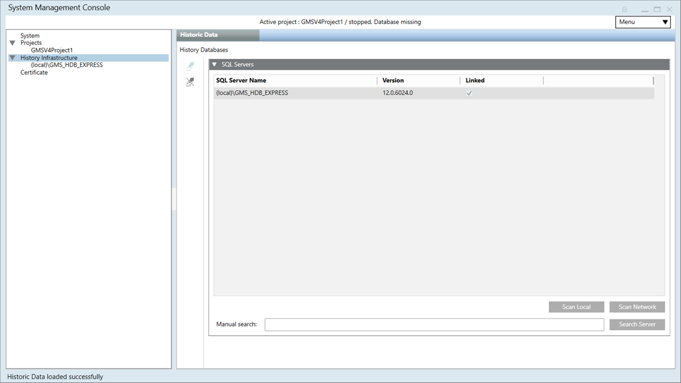The image size is (681, 383).
Task: Maximize the System Management Console window
Action: pyautogui.click(x=657, y=10)
